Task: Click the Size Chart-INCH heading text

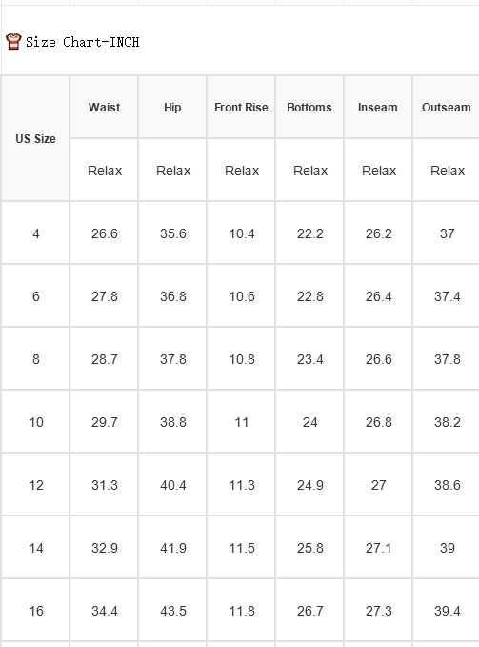Action: pos(83,42)
